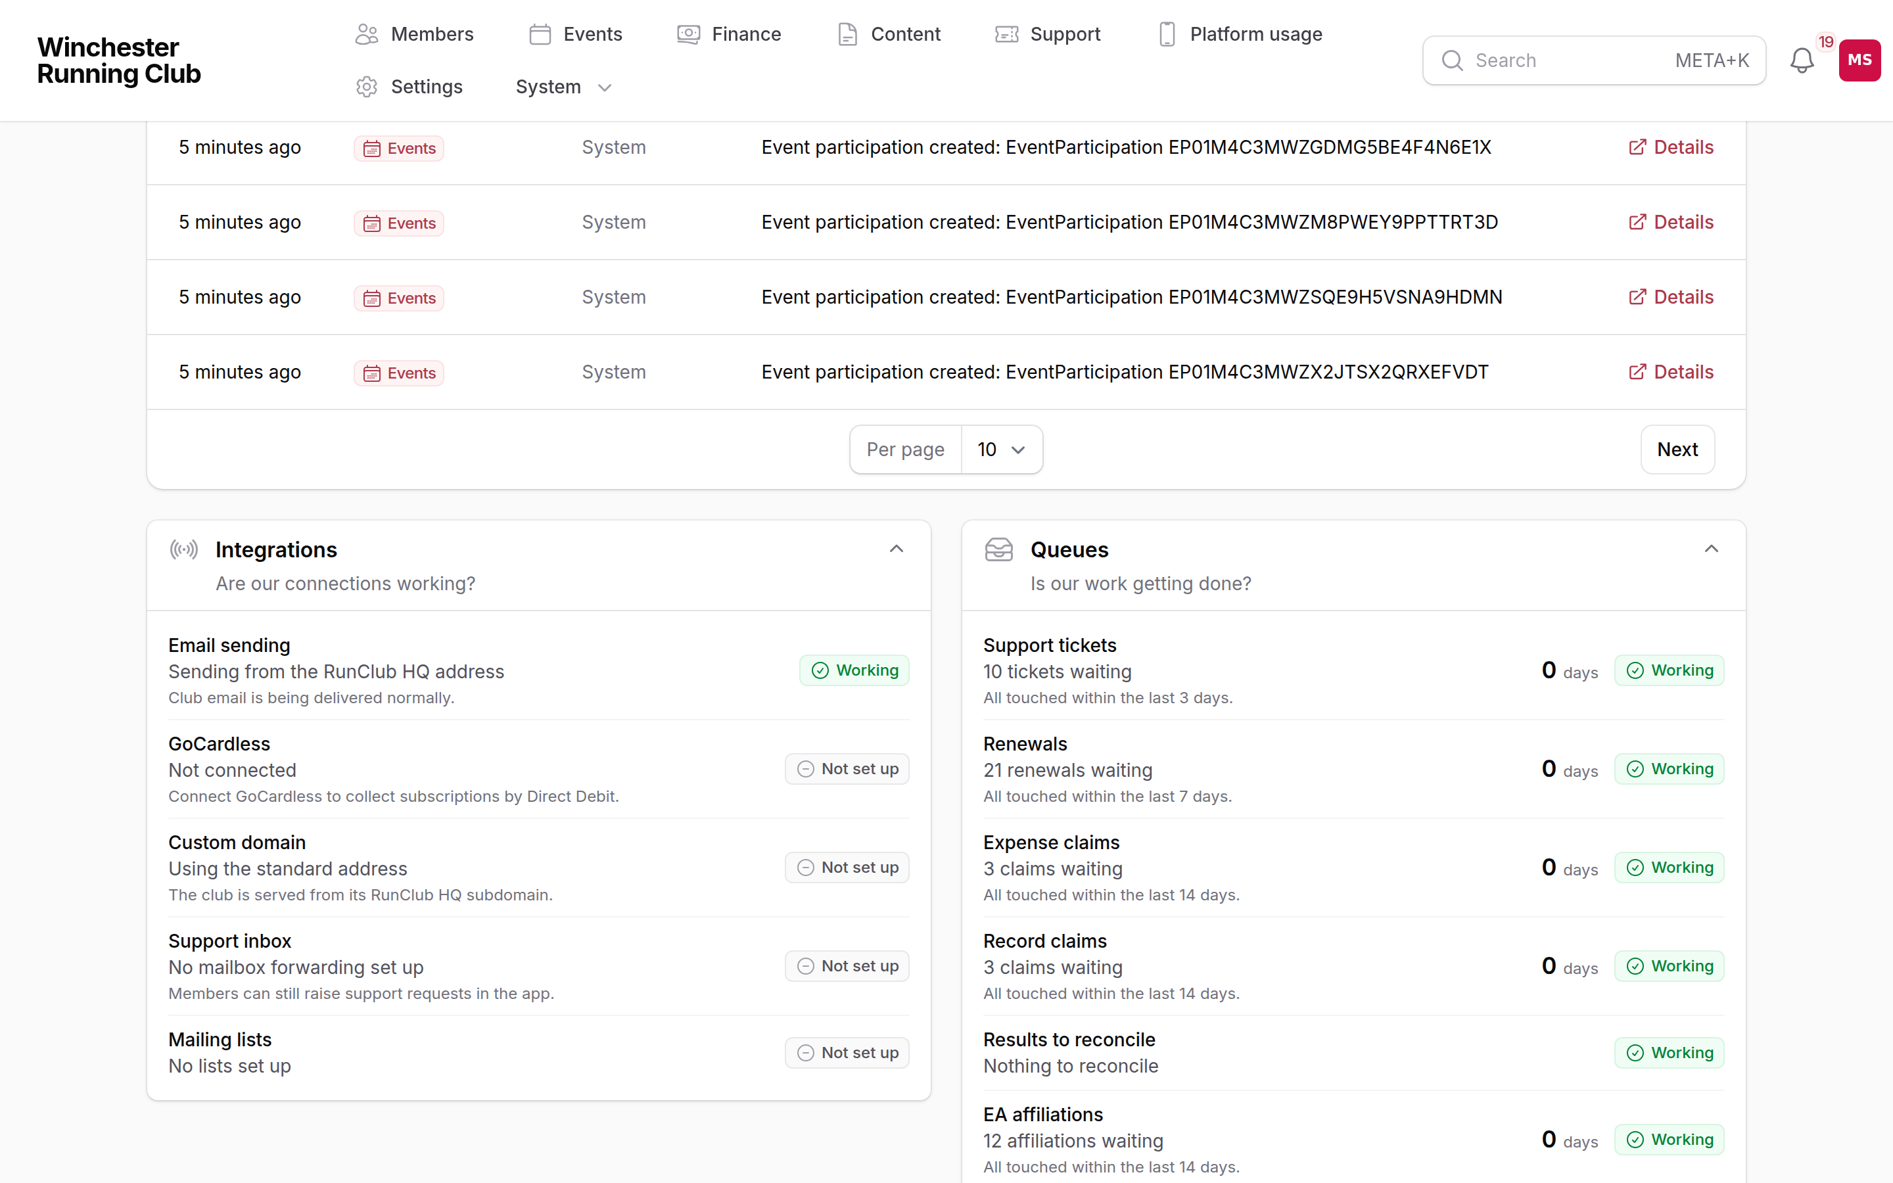Open the Per page 10 dropdown

1001,450
